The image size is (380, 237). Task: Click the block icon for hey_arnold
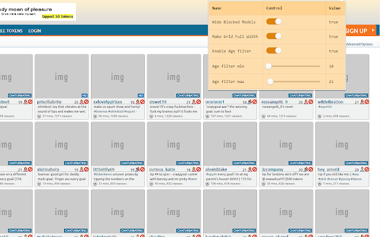[367, 169]
